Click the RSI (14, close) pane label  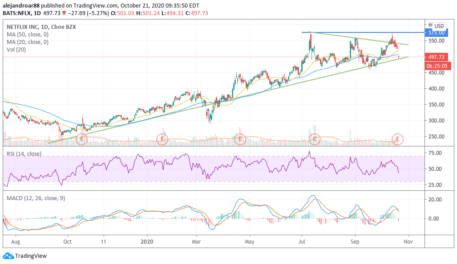pos(24,154)
